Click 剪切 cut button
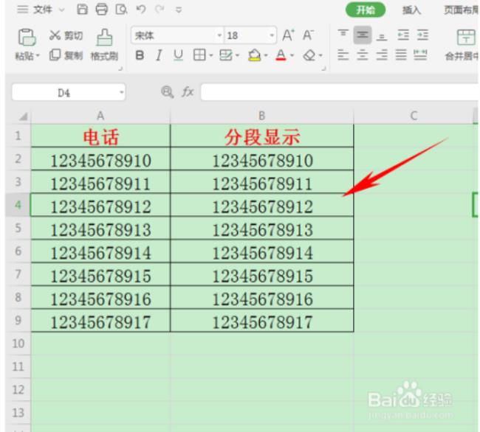The image size is (480, 432). coord(66,35)
